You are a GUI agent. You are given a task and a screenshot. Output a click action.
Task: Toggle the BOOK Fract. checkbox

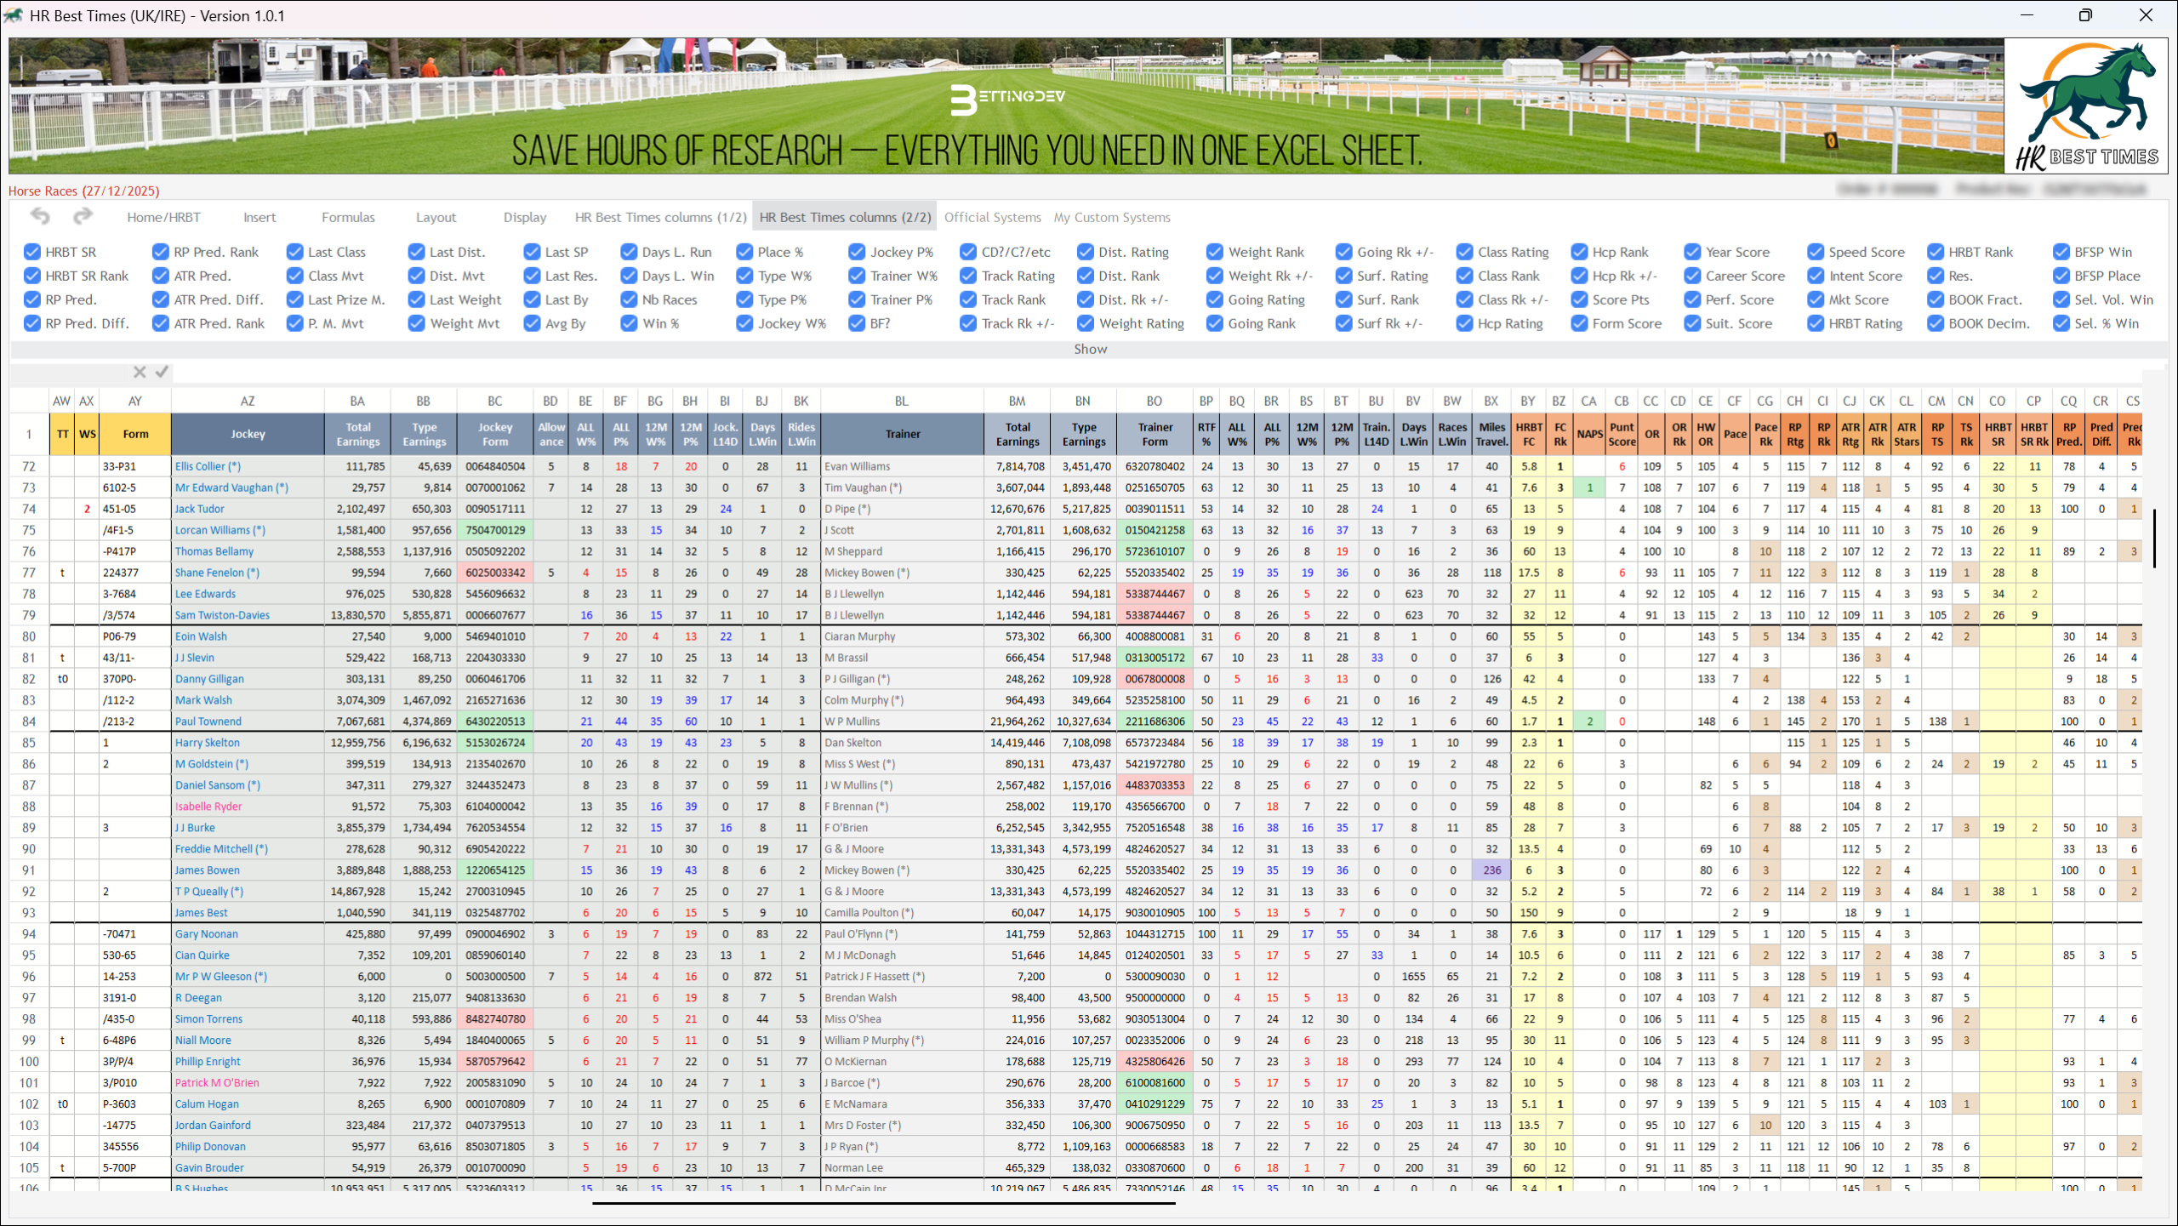[x=1936, y=299]
